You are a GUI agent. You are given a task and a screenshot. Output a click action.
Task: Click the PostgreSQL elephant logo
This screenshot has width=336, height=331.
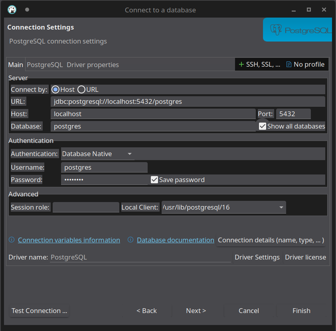(276, 30)
